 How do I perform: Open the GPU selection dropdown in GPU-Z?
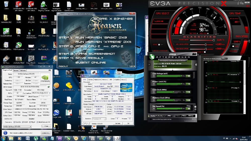(x=17, y=127)
